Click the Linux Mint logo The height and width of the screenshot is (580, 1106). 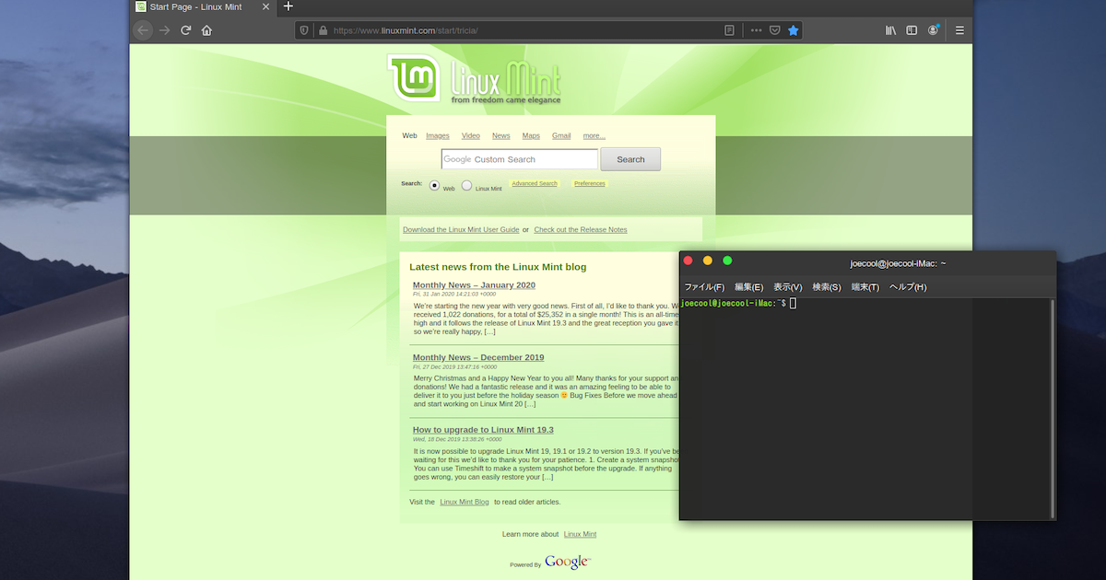[474, 79]
